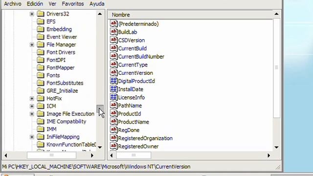Image resolution: width=313 pixels, height=176 pixels.
Task: Expand the Drivers32 key
Action: pos(32,14)
